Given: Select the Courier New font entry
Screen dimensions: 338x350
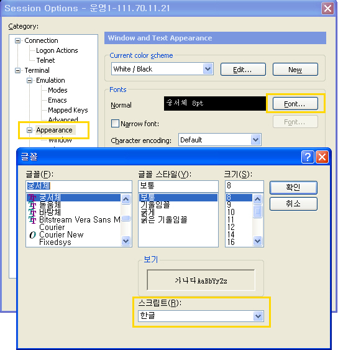Looking at the screenshot, I should click(x=61, y=234).
